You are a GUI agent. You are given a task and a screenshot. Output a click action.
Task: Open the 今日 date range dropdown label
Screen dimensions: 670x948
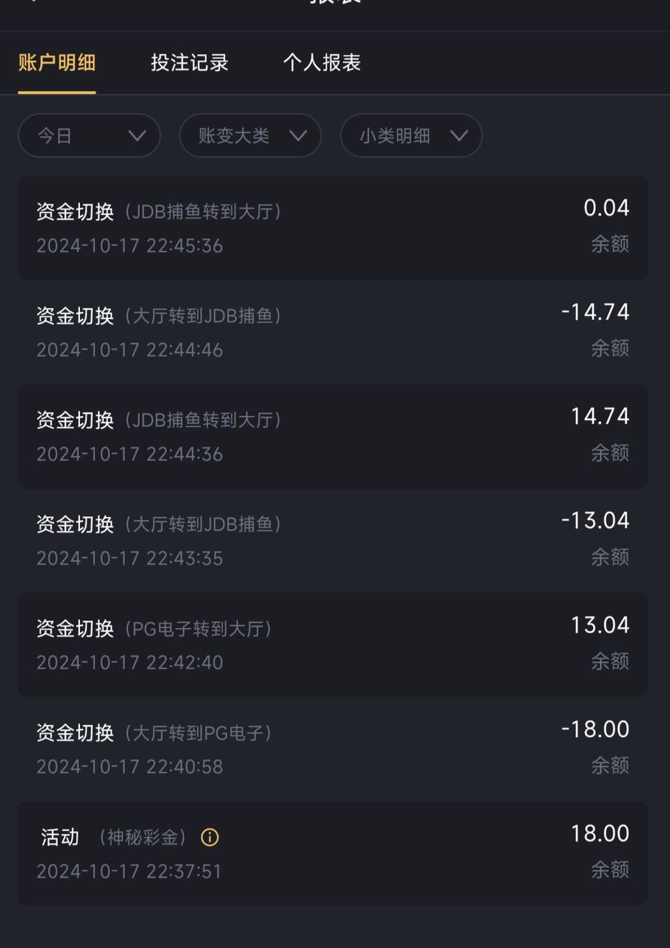pos(56,136)
